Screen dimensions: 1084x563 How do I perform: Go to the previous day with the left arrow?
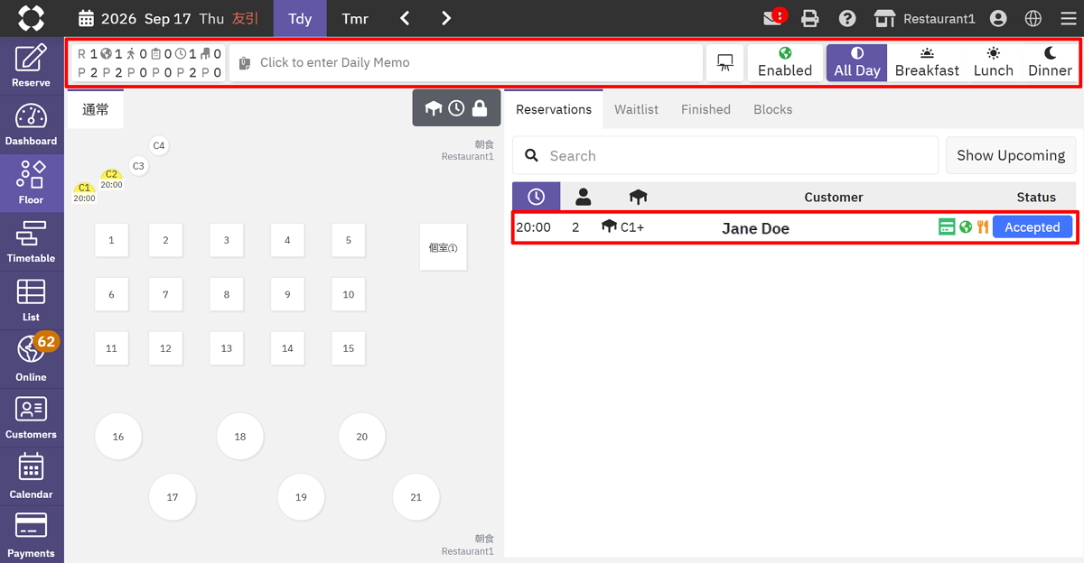[x=405, y=18]
